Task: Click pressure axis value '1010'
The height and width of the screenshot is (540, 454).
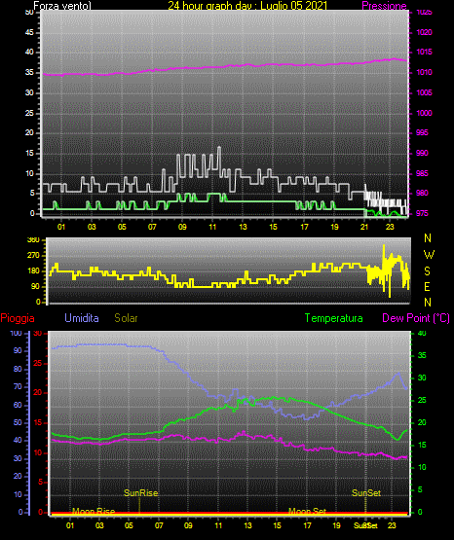Action: (424, 72)
